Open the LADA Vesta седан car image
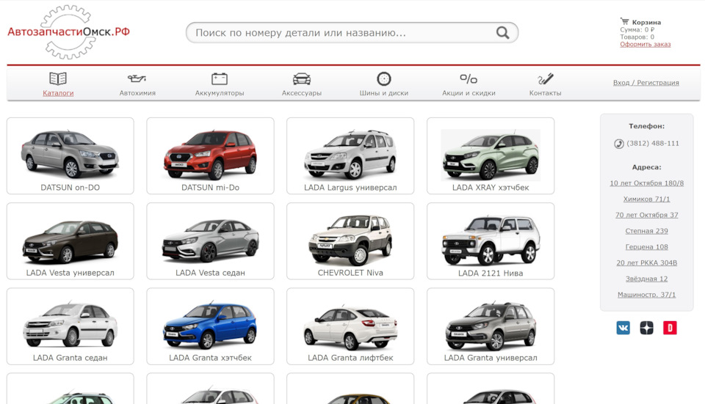 211,240
